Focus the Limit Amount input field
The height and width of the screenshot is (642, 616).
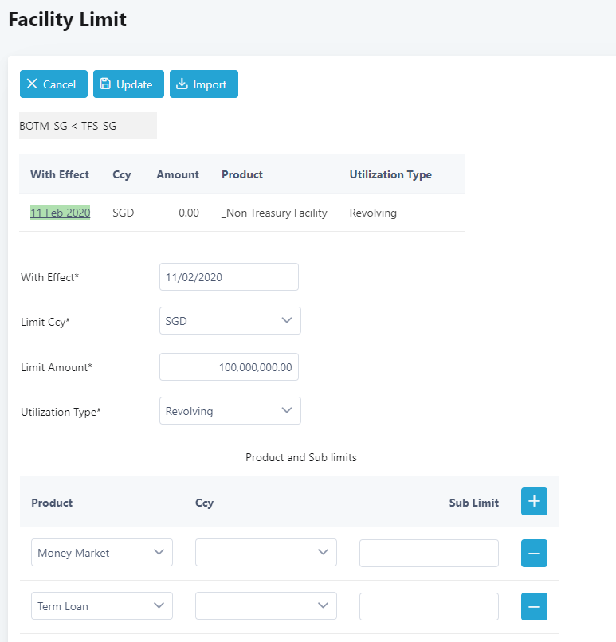click(229, 367)
